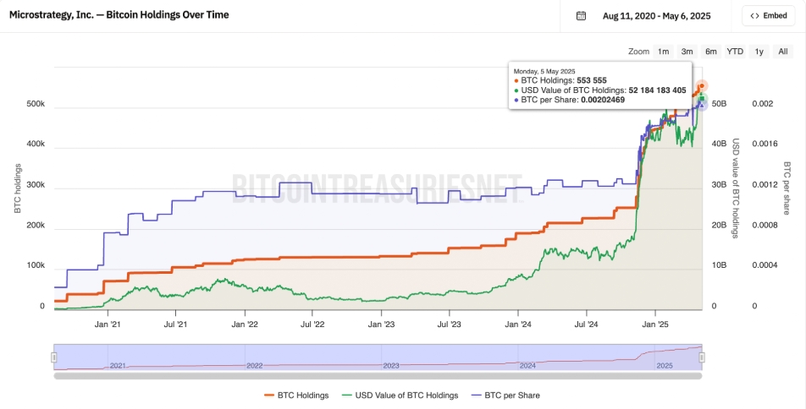Click the 500k y-axis label
The width and height of the screenshot is (806, 409).
pos(36,104)
